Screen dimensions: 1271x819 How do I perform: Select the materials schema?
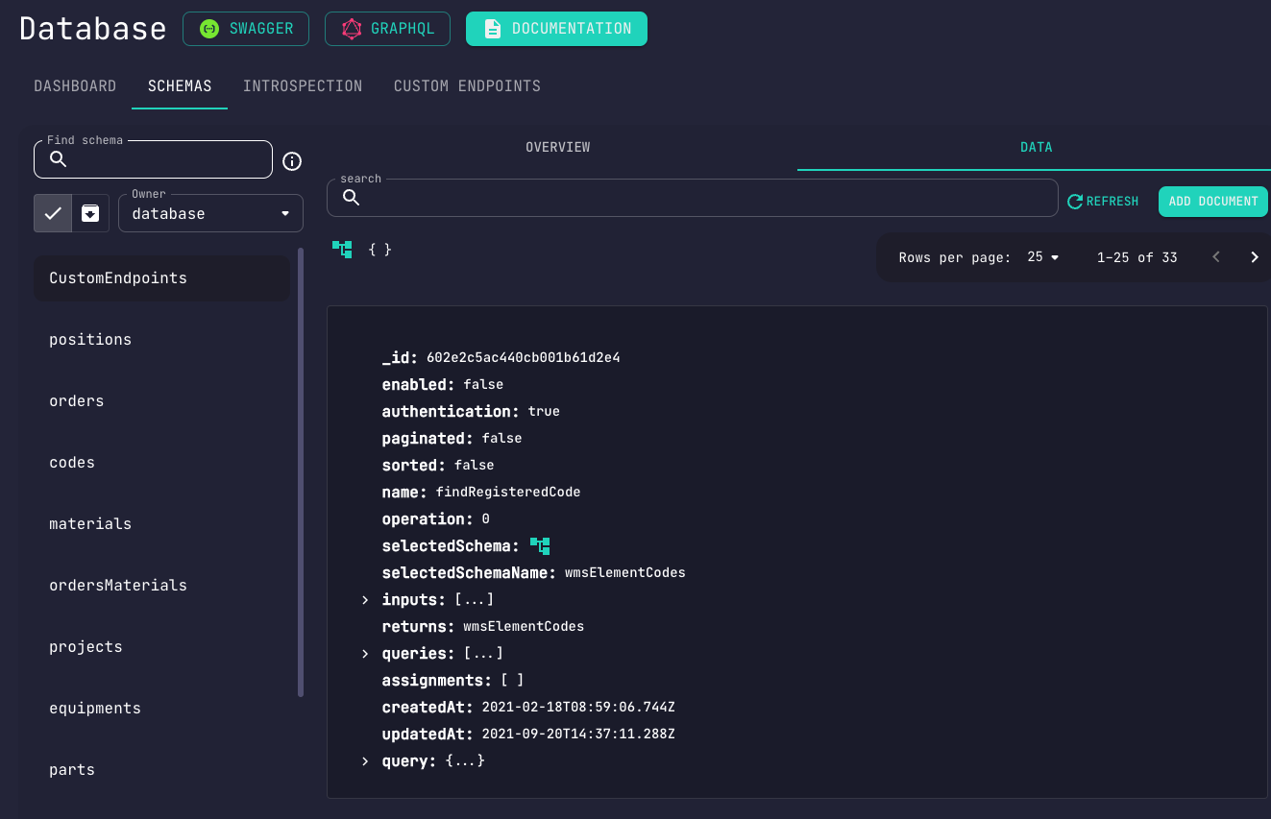161,524
